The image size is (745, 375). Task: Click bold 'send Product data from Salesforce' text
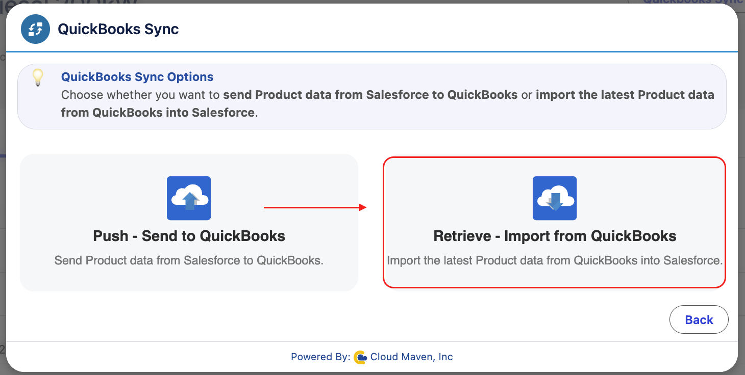click(370, 95)
